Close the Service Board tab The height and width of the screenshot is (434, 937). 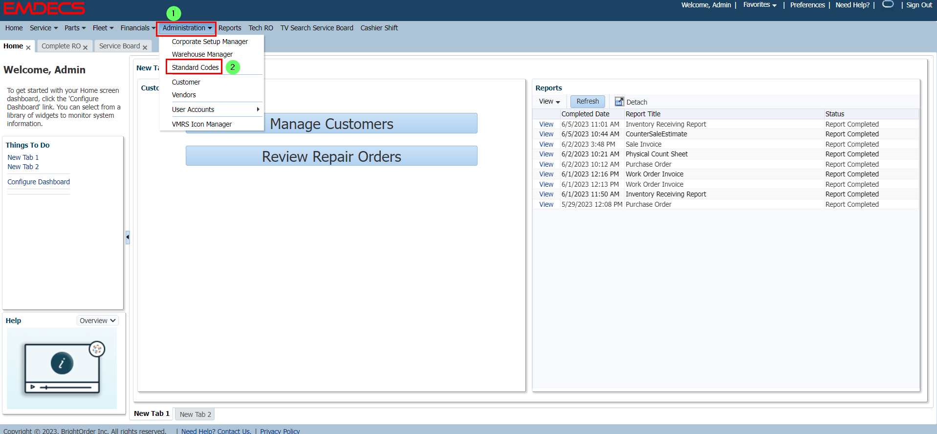145,47
